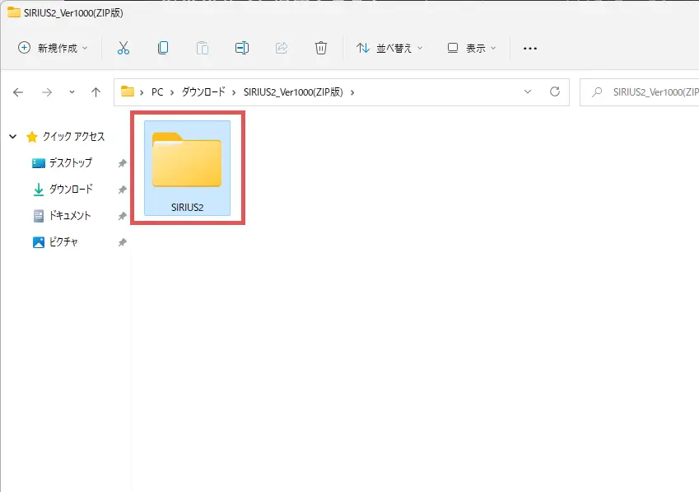This screenshot has width=699, height=492.
Task: Click the Copy icon in toolbar
Action: click(x=163, y=48)
